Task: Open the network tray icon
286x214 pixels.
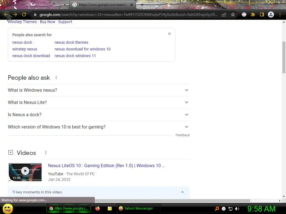Action: pos(230,209)
